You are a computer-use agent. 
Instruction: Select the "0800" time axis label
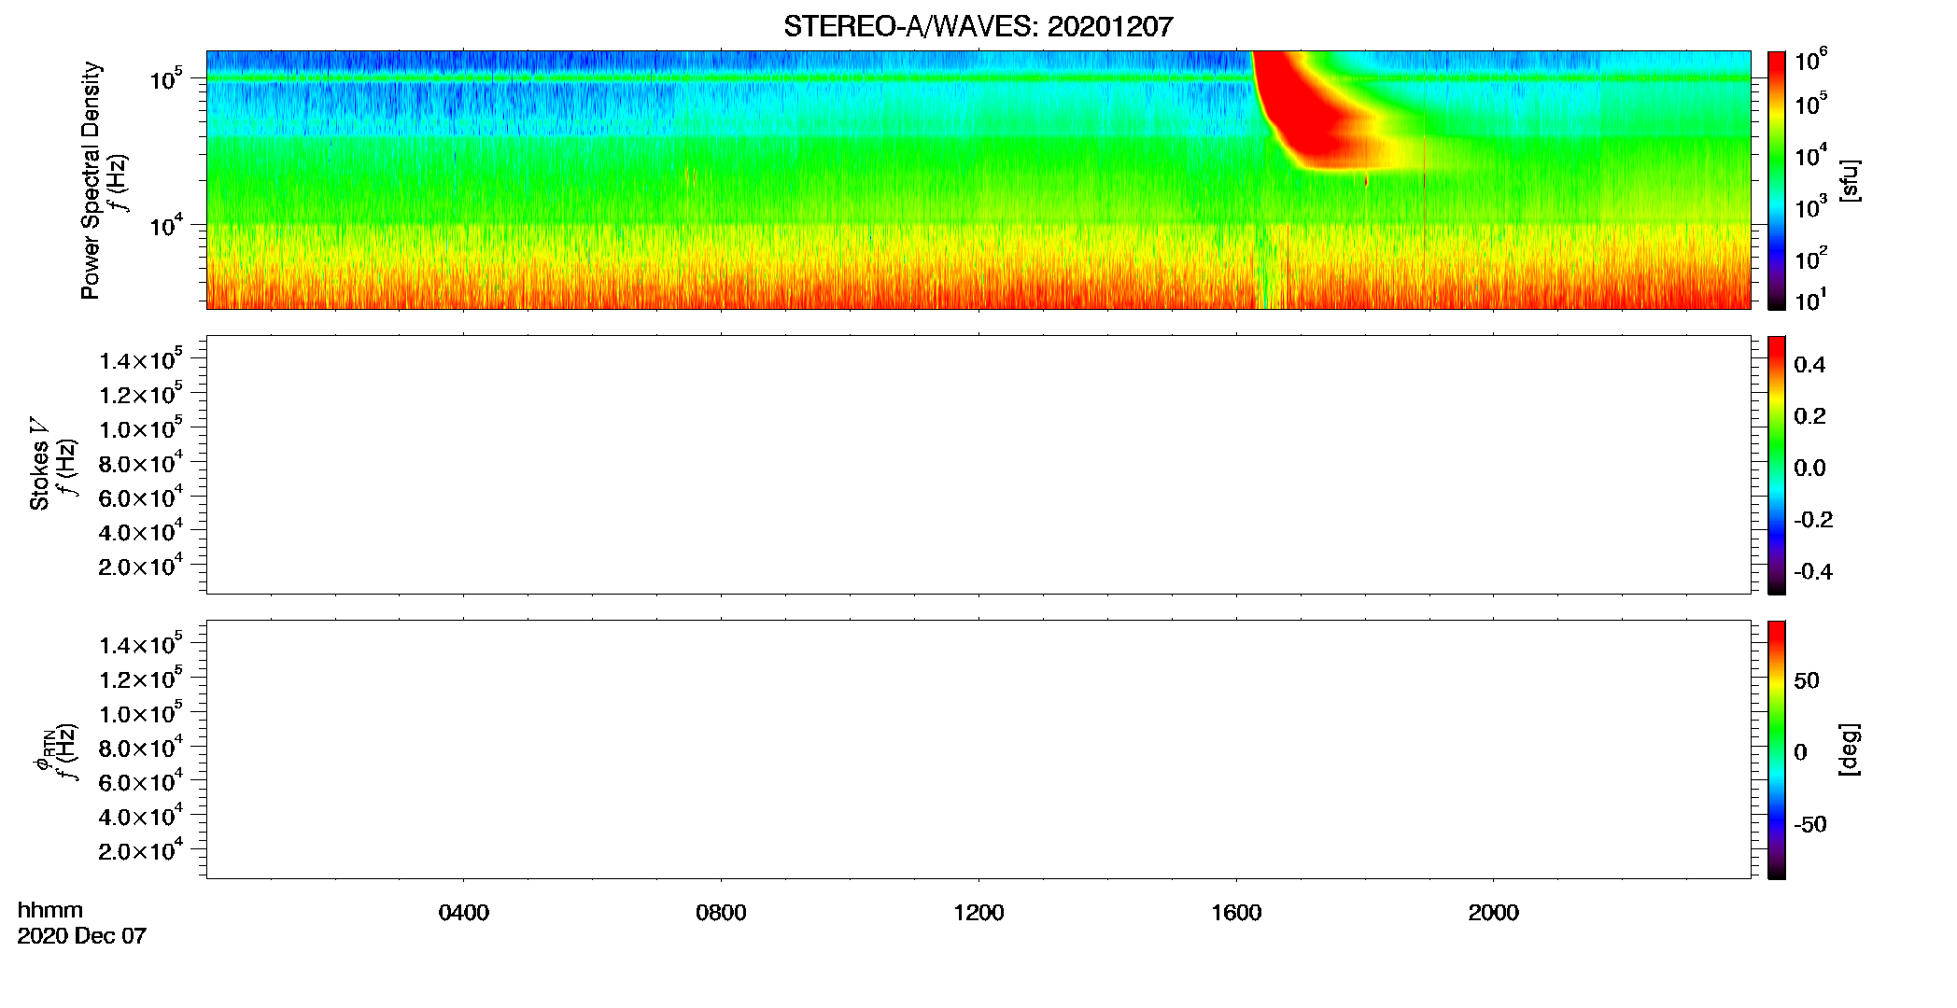[721, 913]
